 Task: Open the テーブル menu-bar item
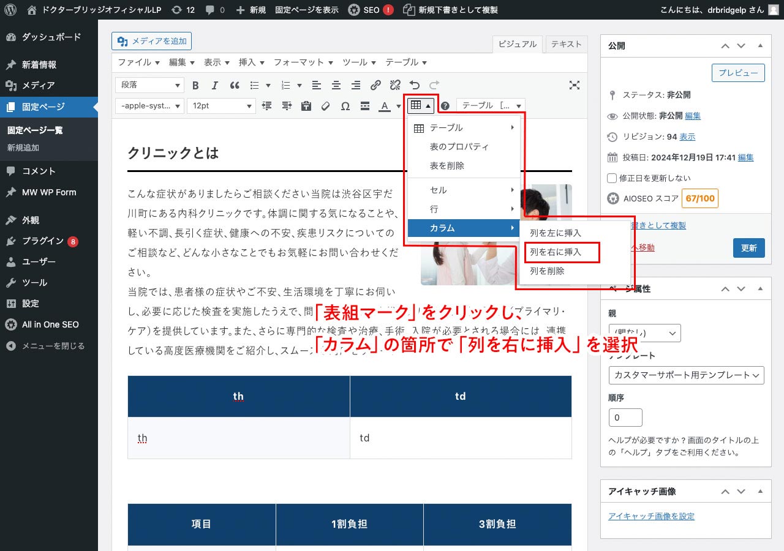tap(405, 62)
